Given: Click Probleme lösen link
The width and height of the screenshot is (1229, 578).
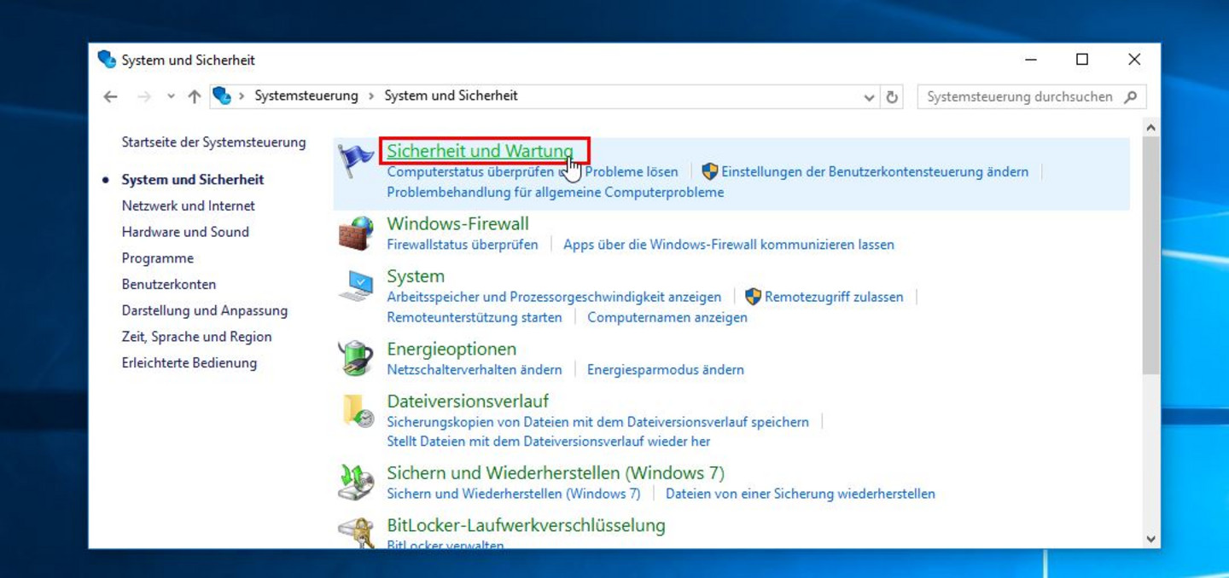Looking at the screenshot, I should [x=632, y=171].
